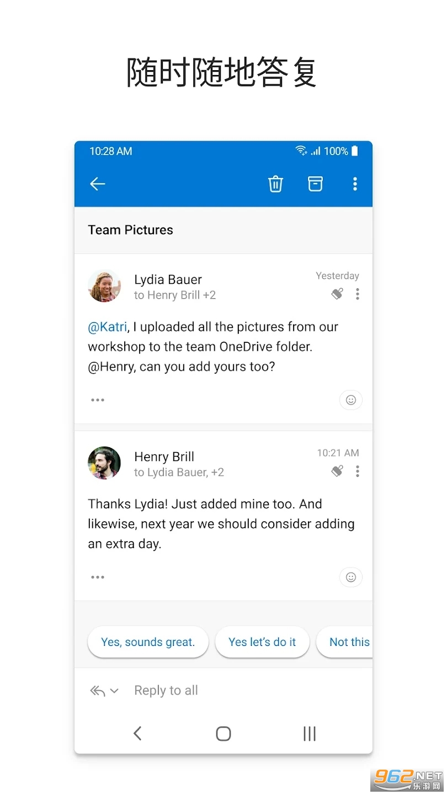Expand collapsed content in Henry's message
The image size is (447, 795).
pyautogui.click(x=98, y=577)
